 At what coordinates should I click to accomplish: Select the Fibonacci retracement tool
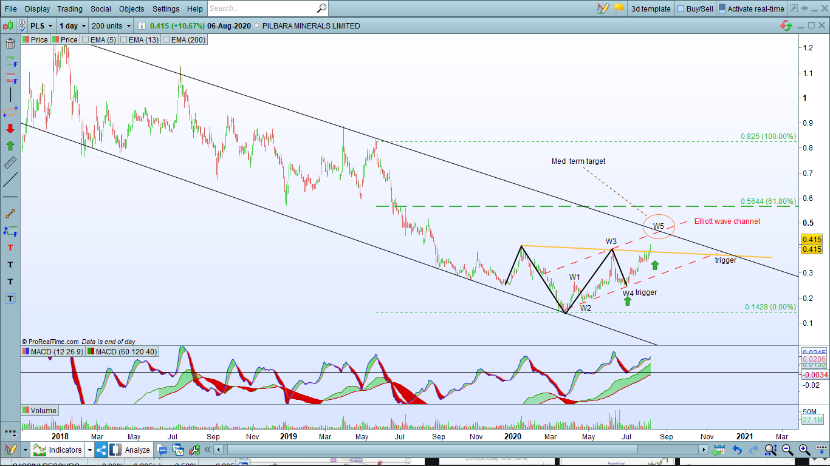click(10, 231)
